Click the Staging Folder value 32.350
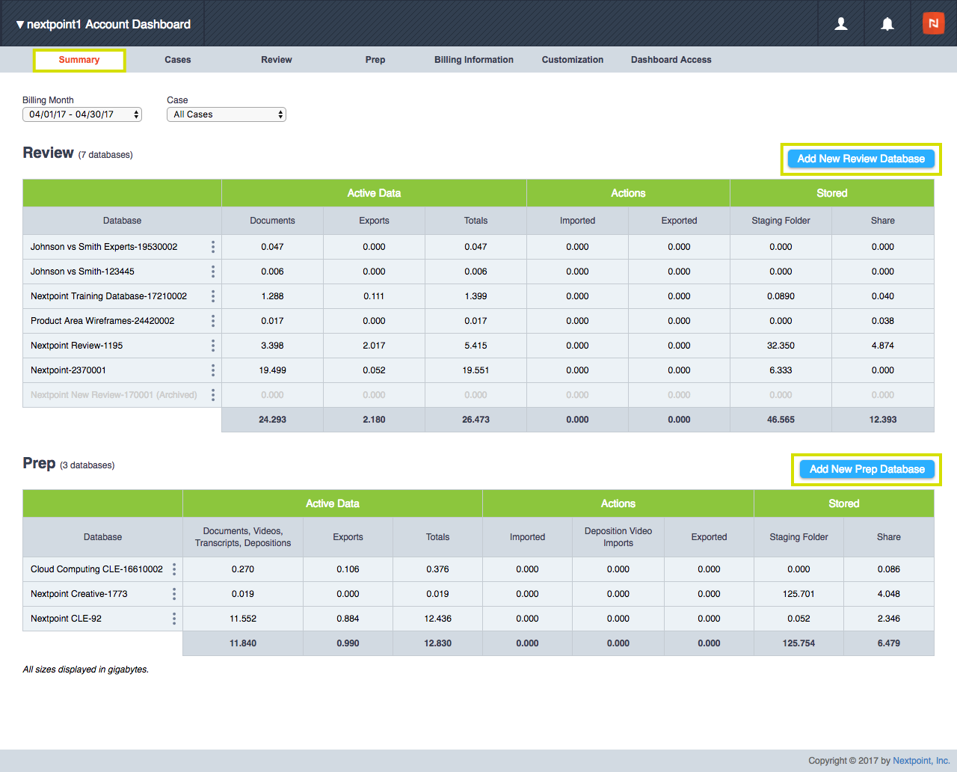The width and height of the screenshot is (957, 772). [x=781, y=346]
